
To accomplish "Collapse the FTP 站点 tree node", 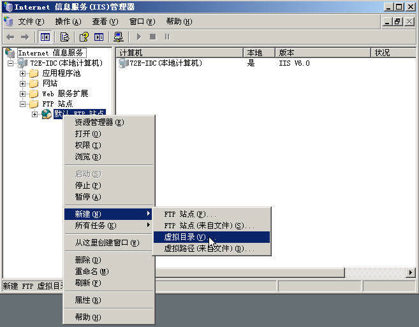I will point(23,104).
